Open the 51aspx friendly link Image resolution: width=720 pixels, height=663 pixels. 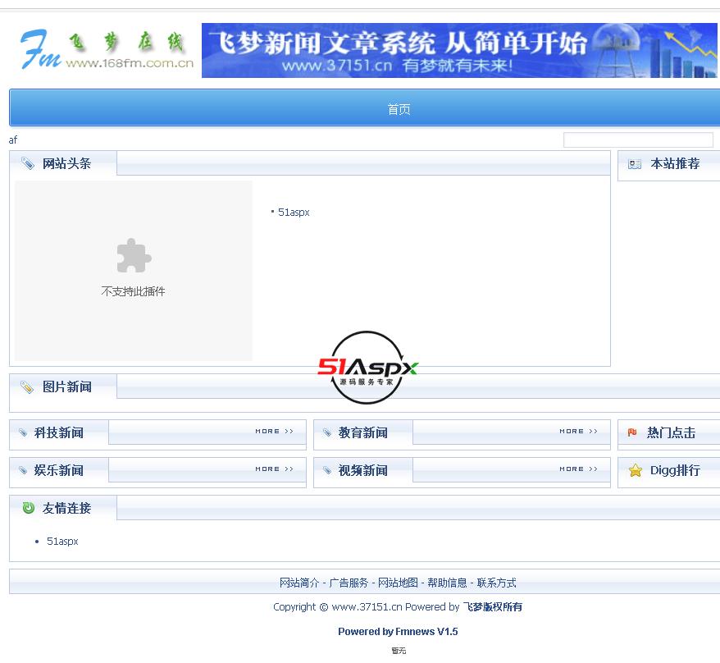62,542
